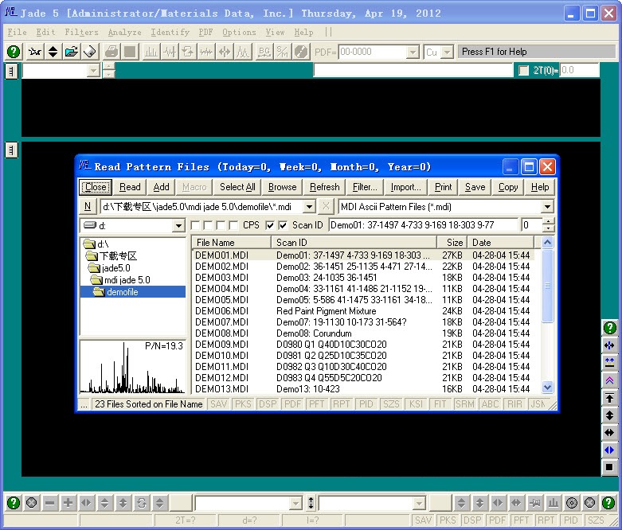Image resolution: width=622 pixels, height=530 pixels.
Task: Click the eraser icon in main toolbar
Action: 90,52
